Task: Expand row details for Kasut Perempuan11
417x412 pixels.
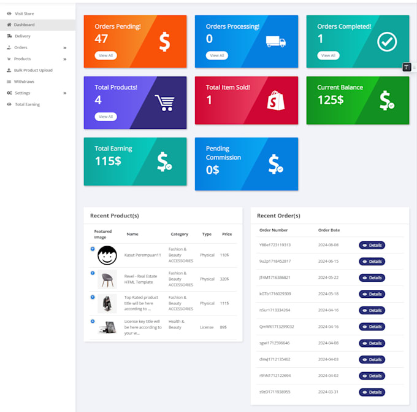Action: 93,249
